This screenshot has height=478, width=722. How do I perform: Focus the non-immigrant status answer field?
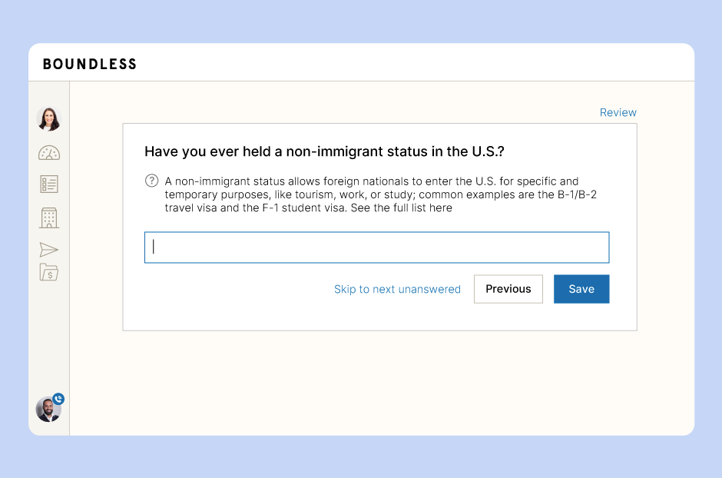pos(376,247)
